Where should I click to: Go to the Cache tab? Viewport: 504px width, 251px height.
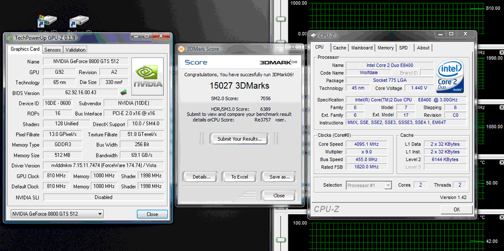point(339,48)
